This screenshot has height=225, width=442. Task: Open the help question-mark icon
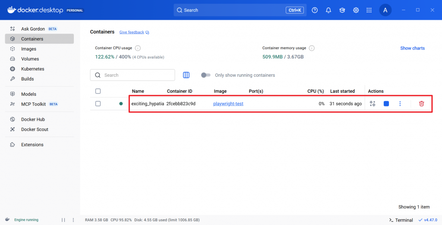point(315,10)
